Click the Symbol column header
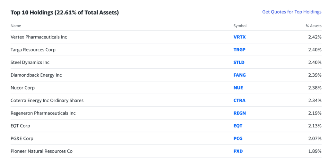 (240, 26)
